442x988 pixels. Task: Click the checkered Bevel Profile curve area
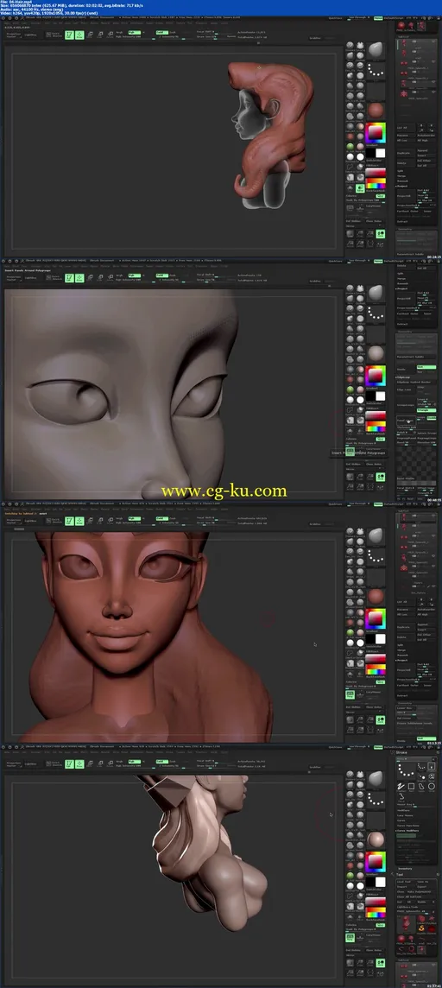[x=416, y=461]
